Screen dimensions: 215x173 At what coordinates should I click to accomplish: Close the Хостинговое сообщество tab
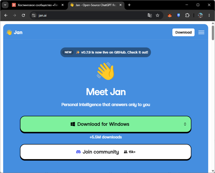pyautogui.click(x=63, y=5)
